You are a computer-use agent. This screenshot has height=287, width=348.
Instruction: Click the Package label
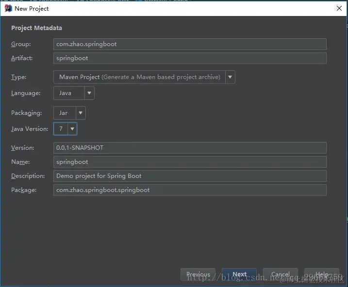click(x=24, y=190)
